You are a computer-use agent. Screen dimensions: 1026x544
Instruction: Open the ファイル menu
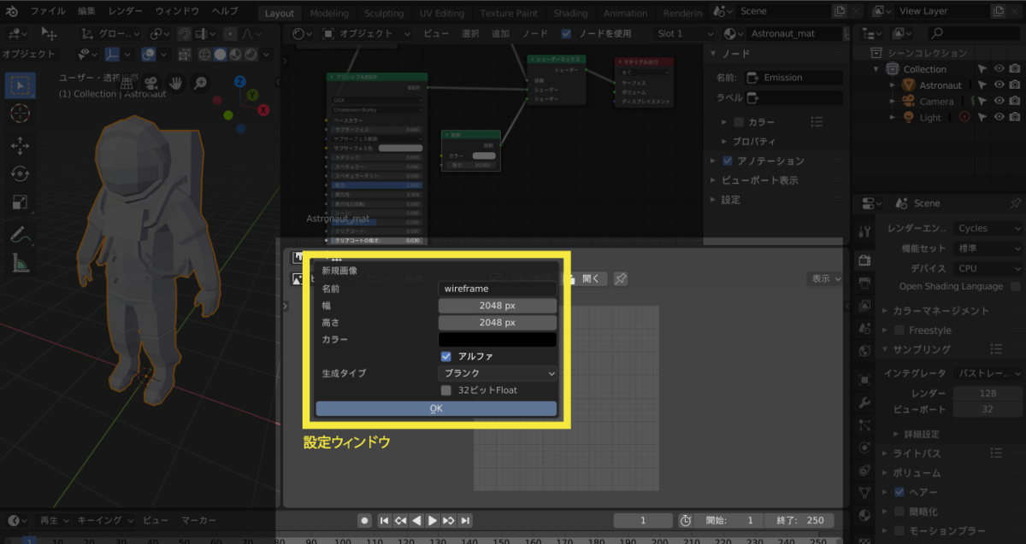48,11
